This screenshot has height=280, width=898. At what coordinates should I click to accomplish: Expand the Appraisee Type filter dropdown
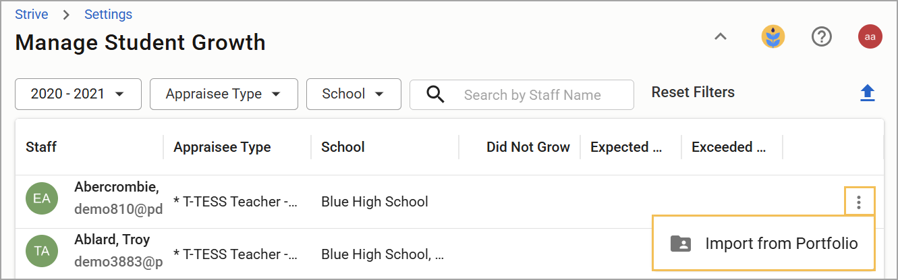click(x=224, y=94)
